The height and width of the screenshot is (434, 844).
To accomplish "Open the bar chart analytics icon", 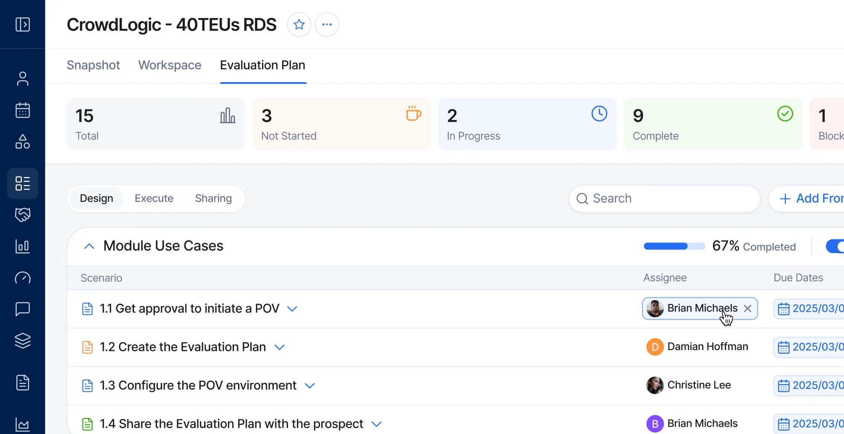I will (23, 246).
